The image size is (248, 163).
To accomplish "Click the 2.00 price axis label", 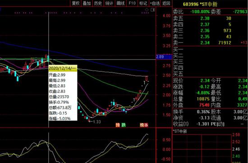I will [166, 95].
